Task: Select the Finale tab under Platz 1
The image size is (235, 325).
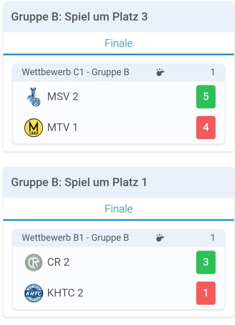Action: 118,209
